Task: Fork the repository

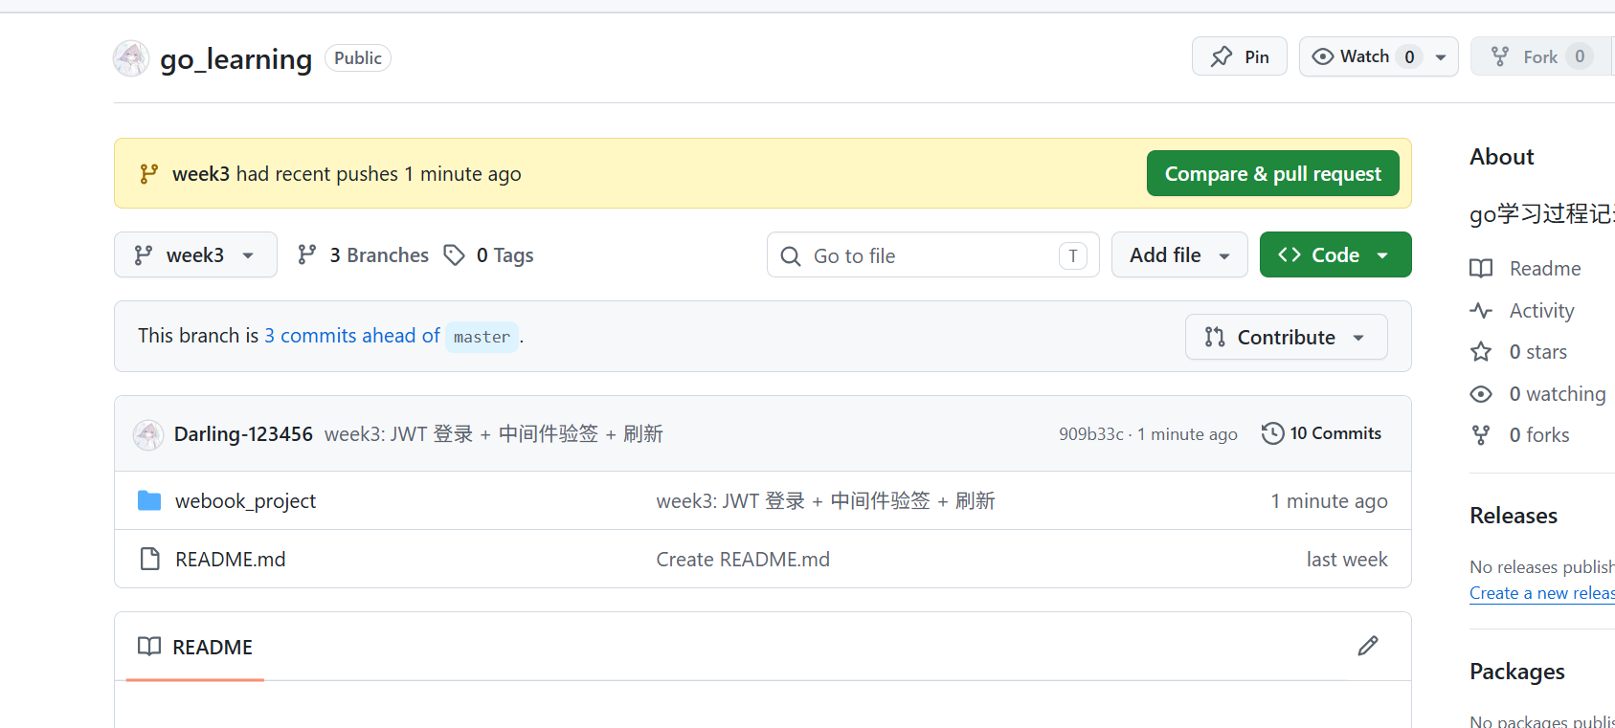Action: point(1541,56)
